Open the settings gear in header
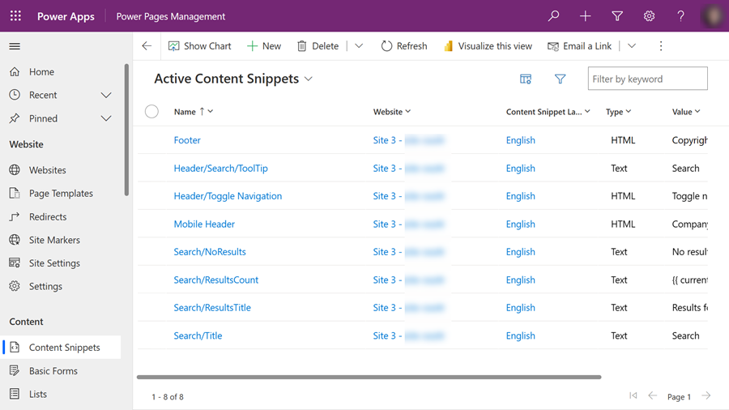729x410 pixels. coord(649,16)
